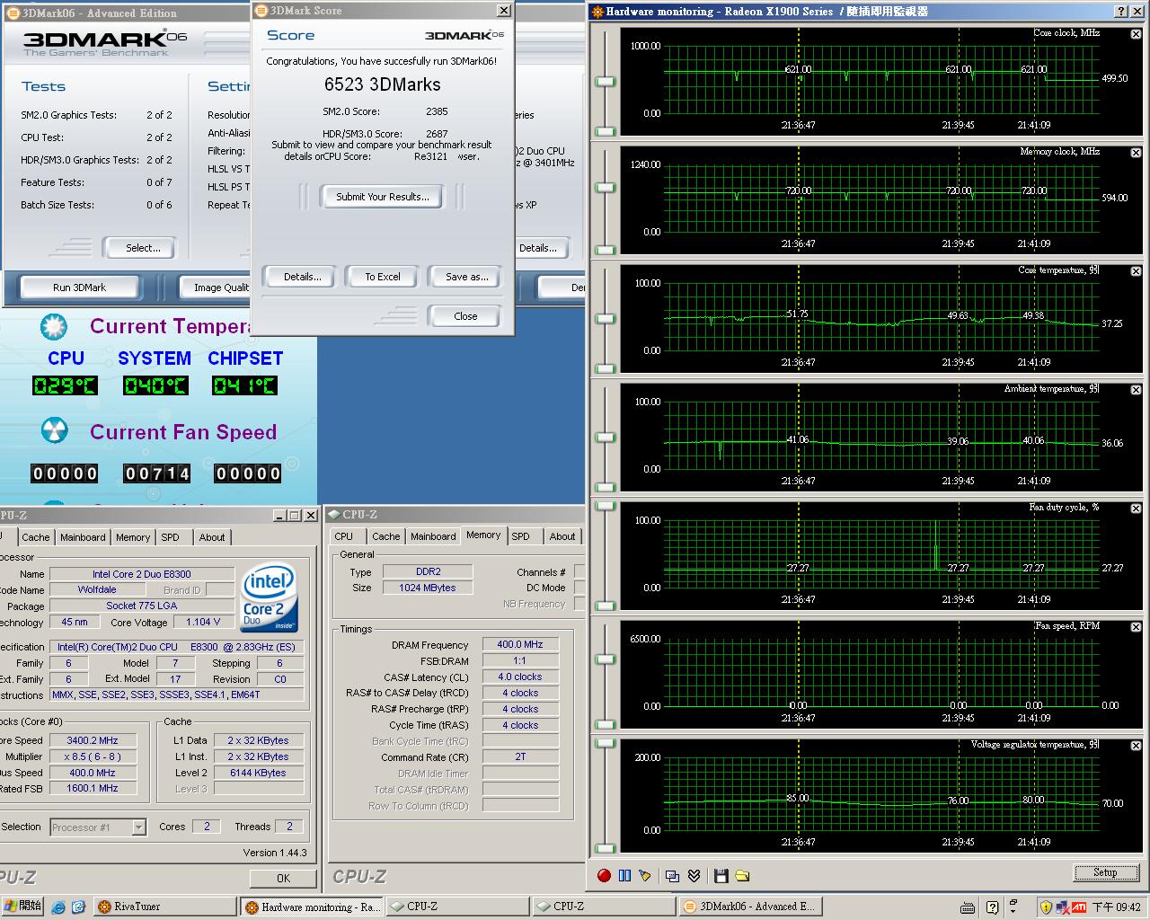This screenshot has width=1150, height=920.
Task: Click the Hardware monitoring taskbar button
Action: pyautogui.click(x=312, y=907)
